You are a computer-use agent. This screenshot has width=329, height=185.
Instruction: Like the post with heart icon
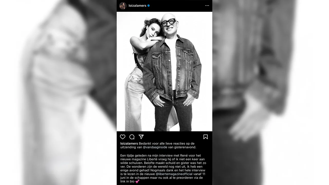coord(123,137)
